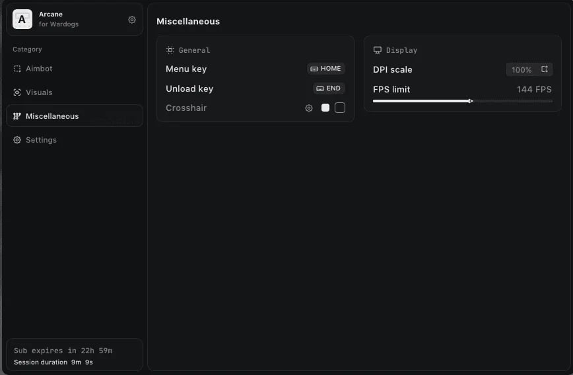Click the Category sidebar label
Viewport: 573px width, 375px height.
27,50
